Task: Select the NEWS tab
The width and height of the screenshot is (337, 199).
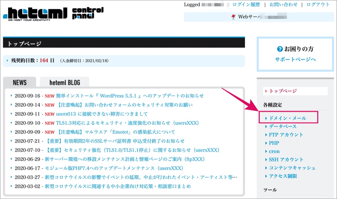Action: click(20, 82)
